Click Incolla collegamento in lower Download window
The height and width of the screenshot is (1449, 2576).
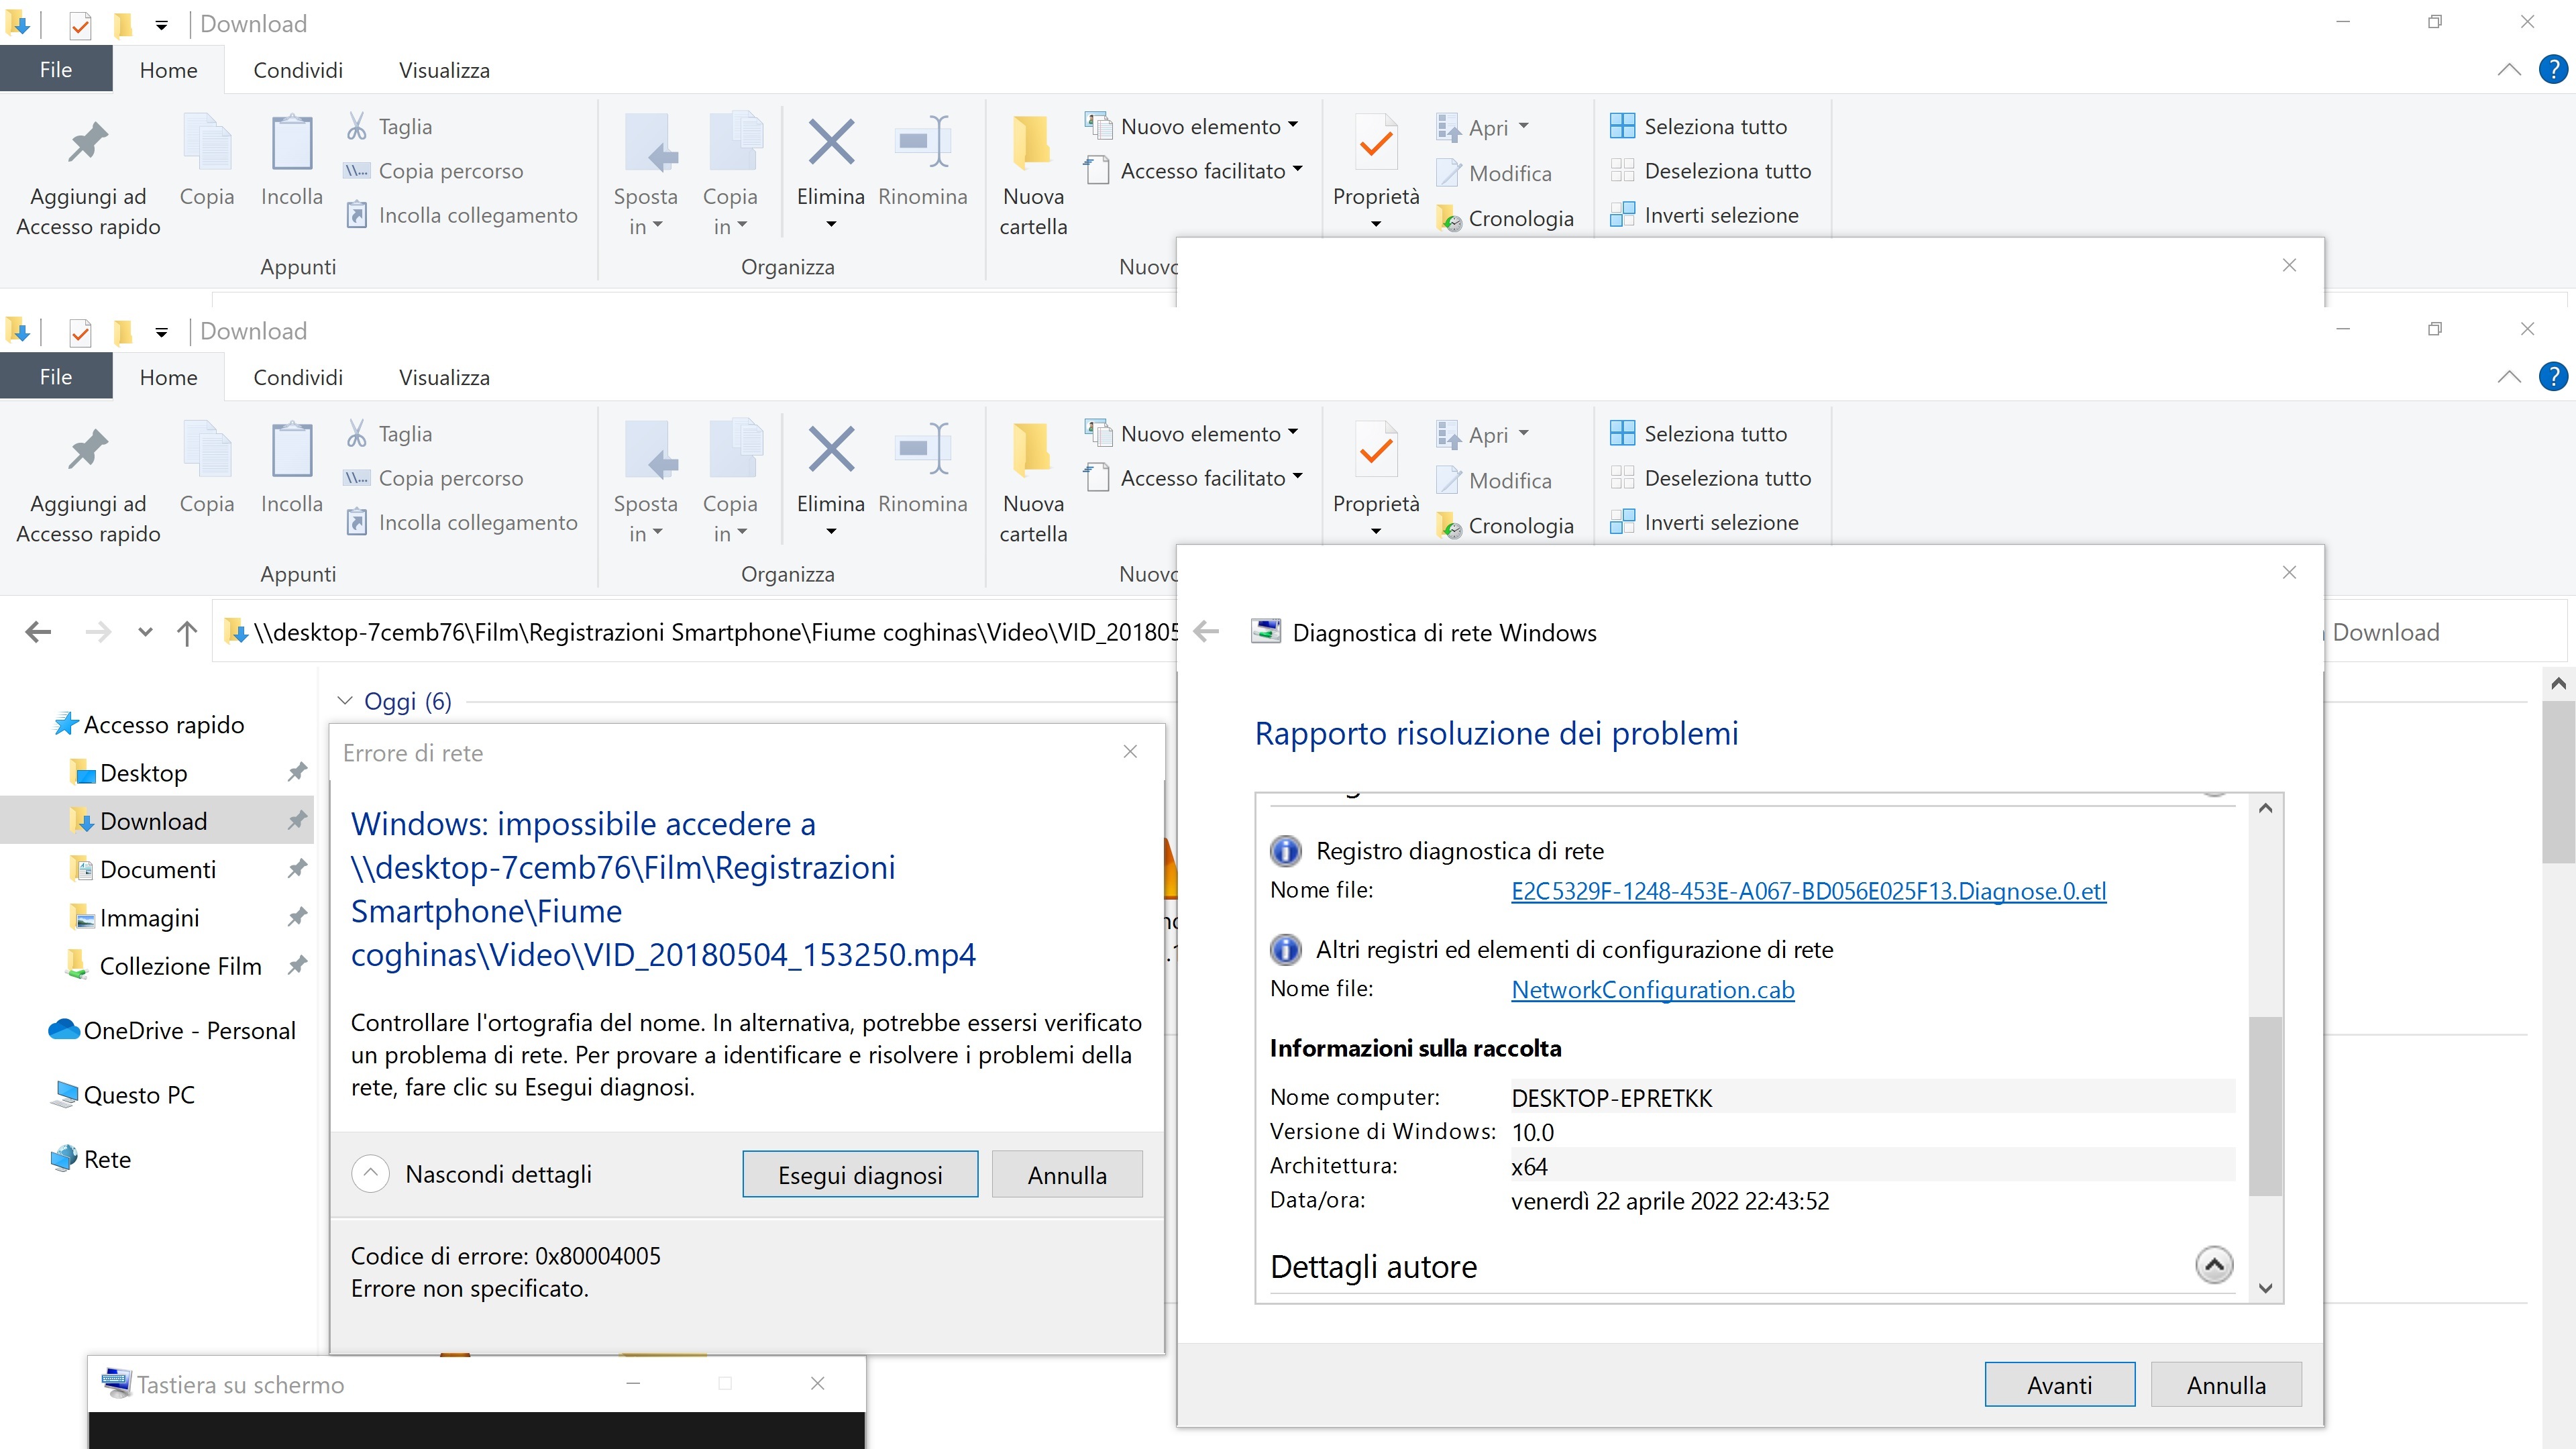point(461,522)
